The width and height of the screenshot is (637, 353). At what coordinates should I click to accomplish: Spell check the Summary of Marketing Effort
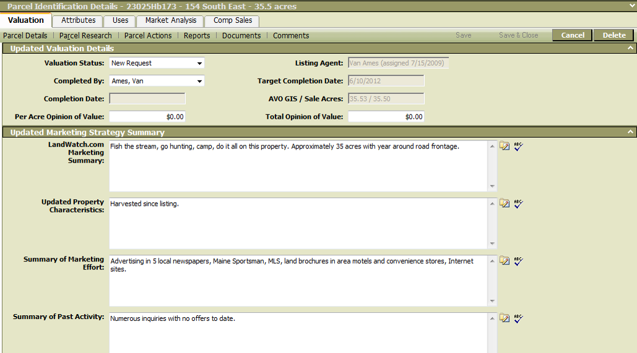pos(518,261)
